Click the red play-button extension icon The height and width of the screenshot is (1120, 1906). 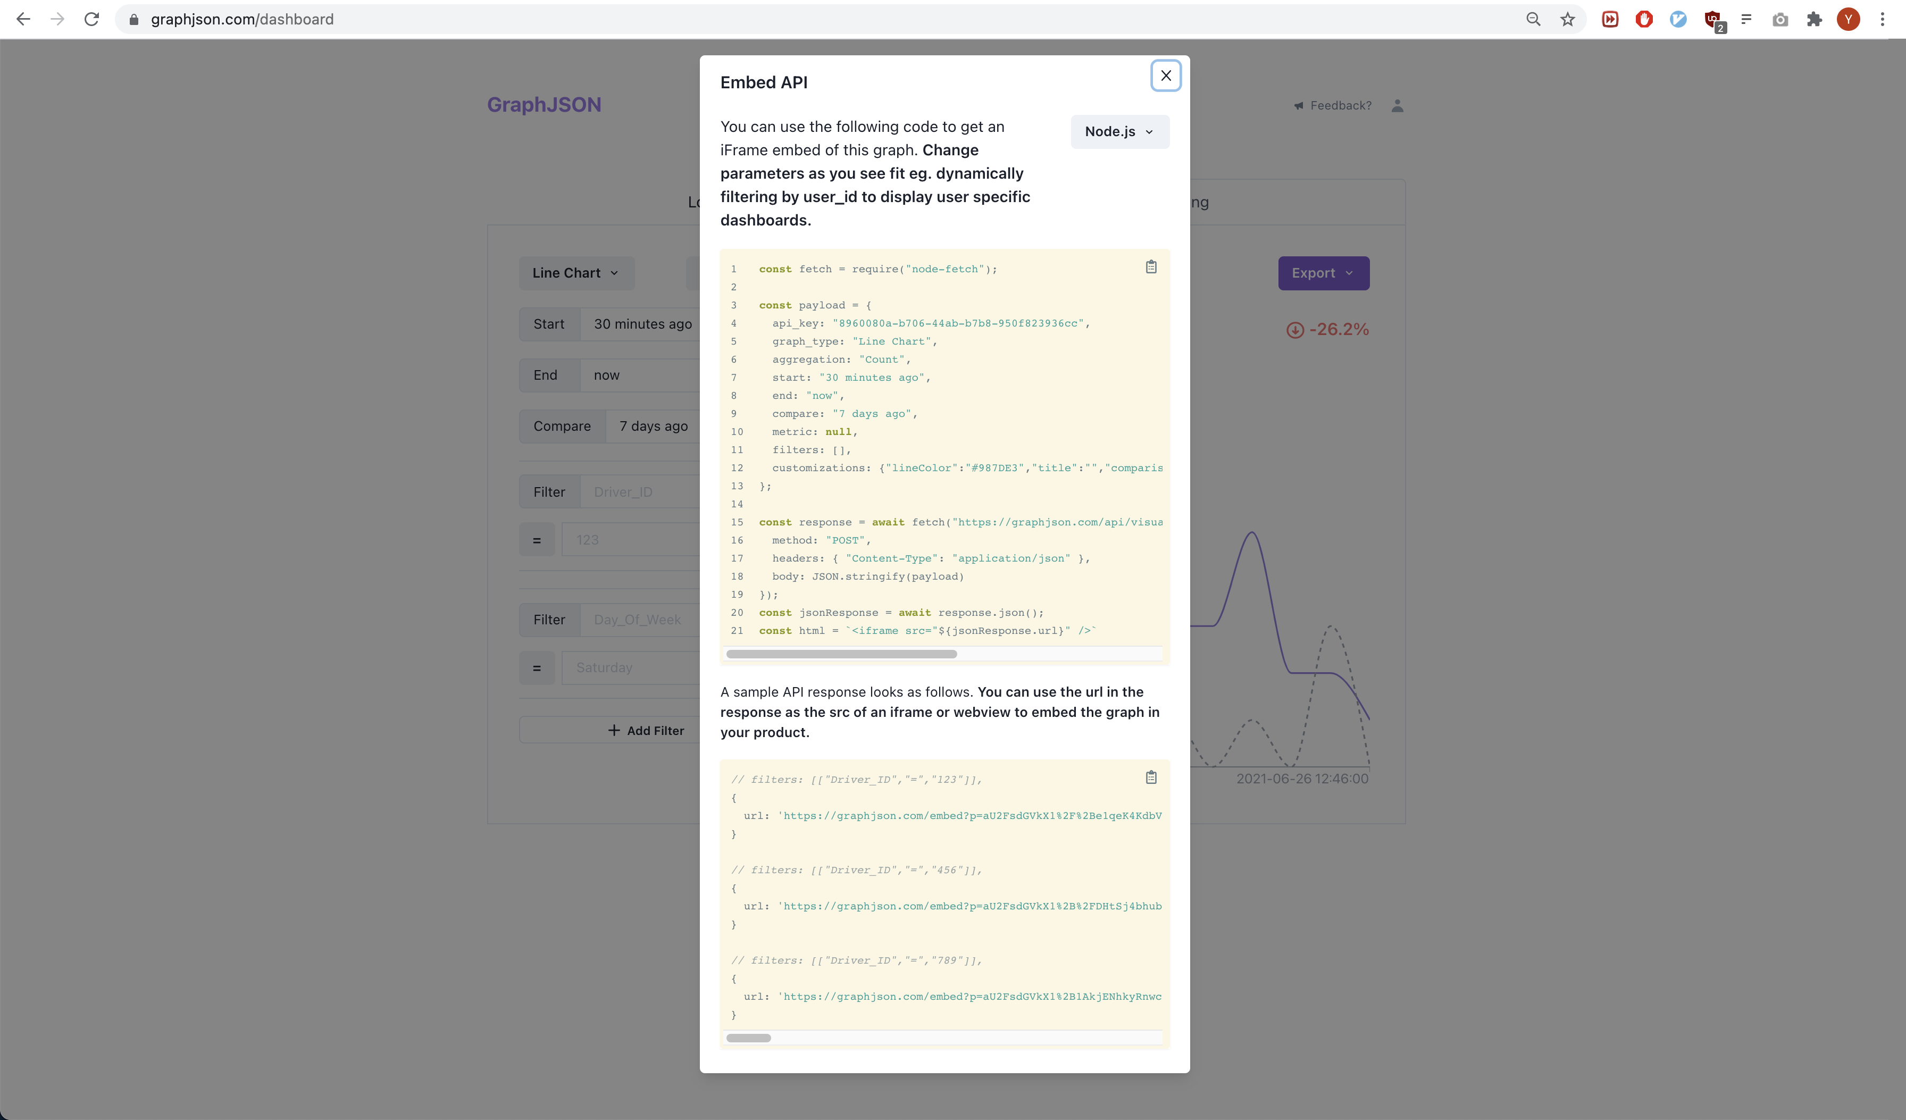coord(1610,20)
